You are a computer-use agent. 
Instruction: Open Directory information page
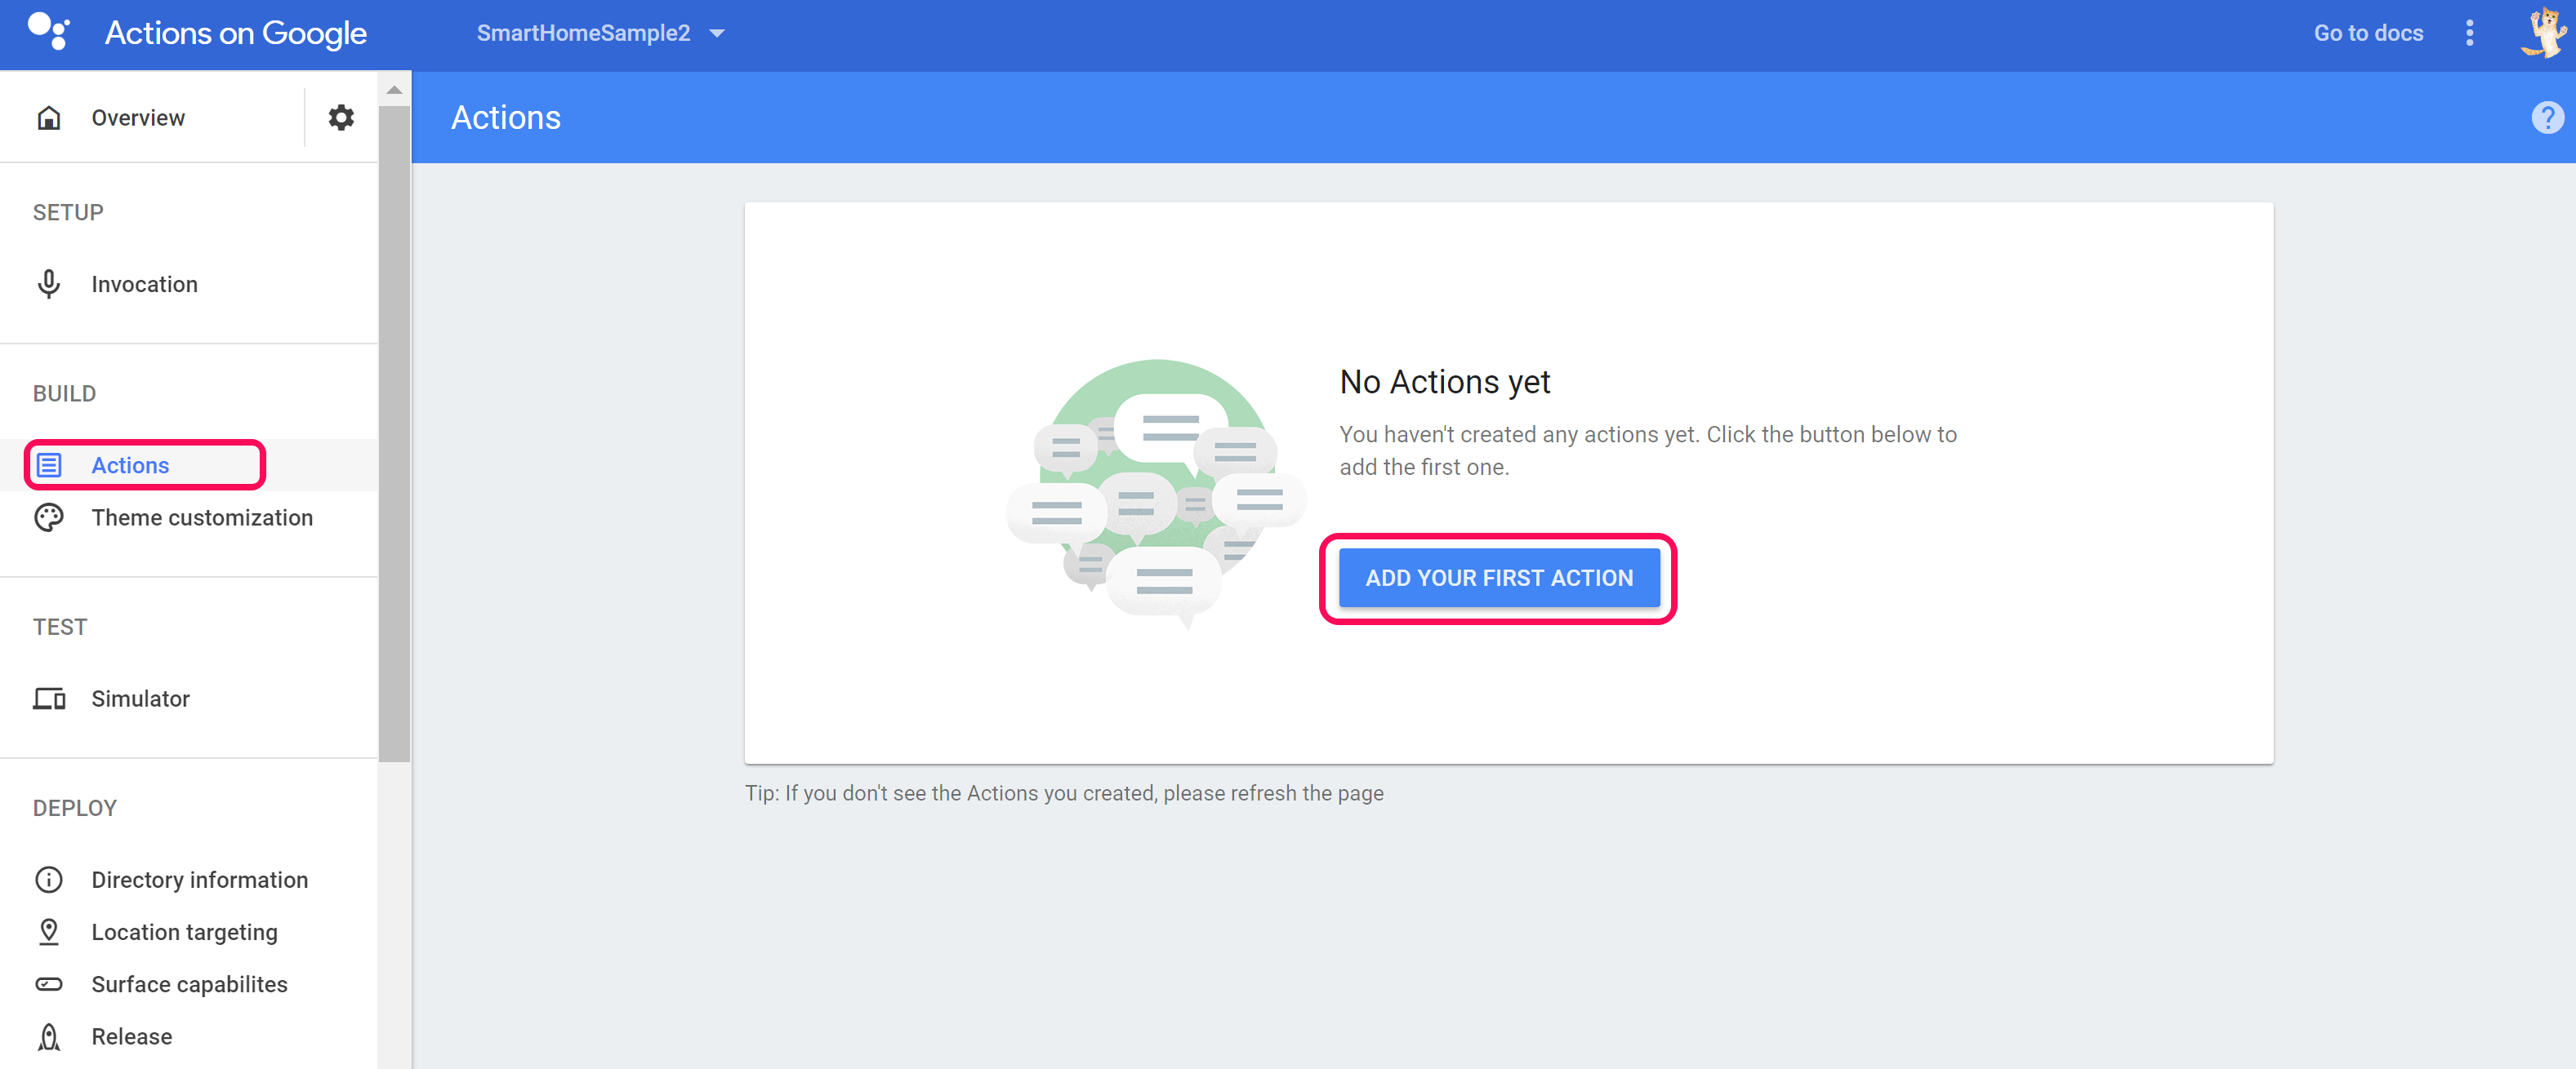click(x=199, y=879)
